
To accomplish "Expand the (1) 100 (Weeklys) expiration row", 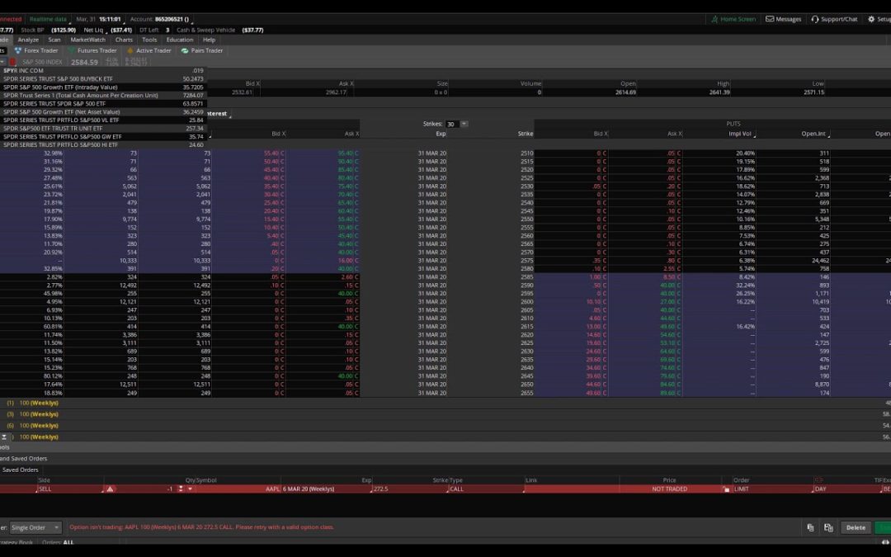I will click(x=32, y=403).
